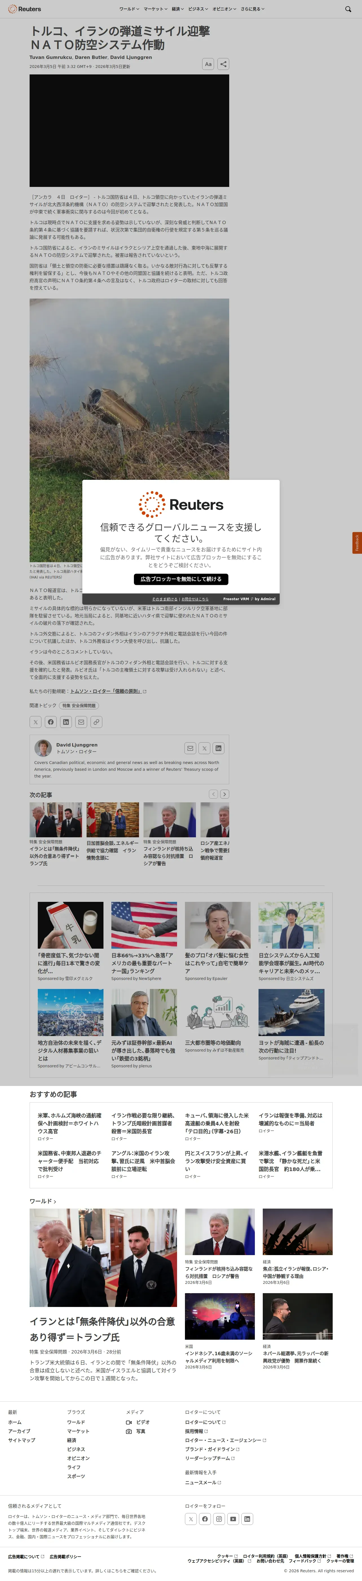This screenshot has height=1581, width=362.
Task: Open 米軍、ホルムズ海峡の通航確保へ recommended article
Action: [69, 1123]
